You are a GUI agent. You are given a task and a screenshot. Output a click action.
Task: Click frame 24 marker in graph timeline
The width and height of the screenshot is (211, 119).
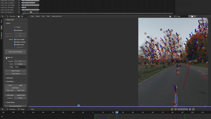tap(117, 112)
